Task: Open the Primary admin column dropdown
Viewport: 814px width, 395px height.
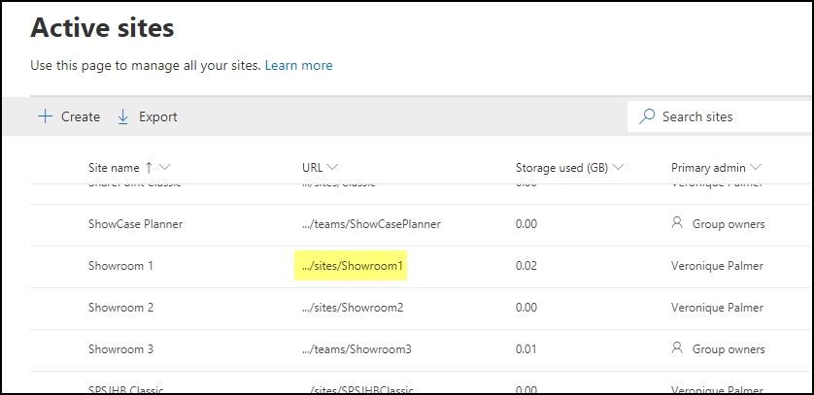Action: tap(755, 167)
